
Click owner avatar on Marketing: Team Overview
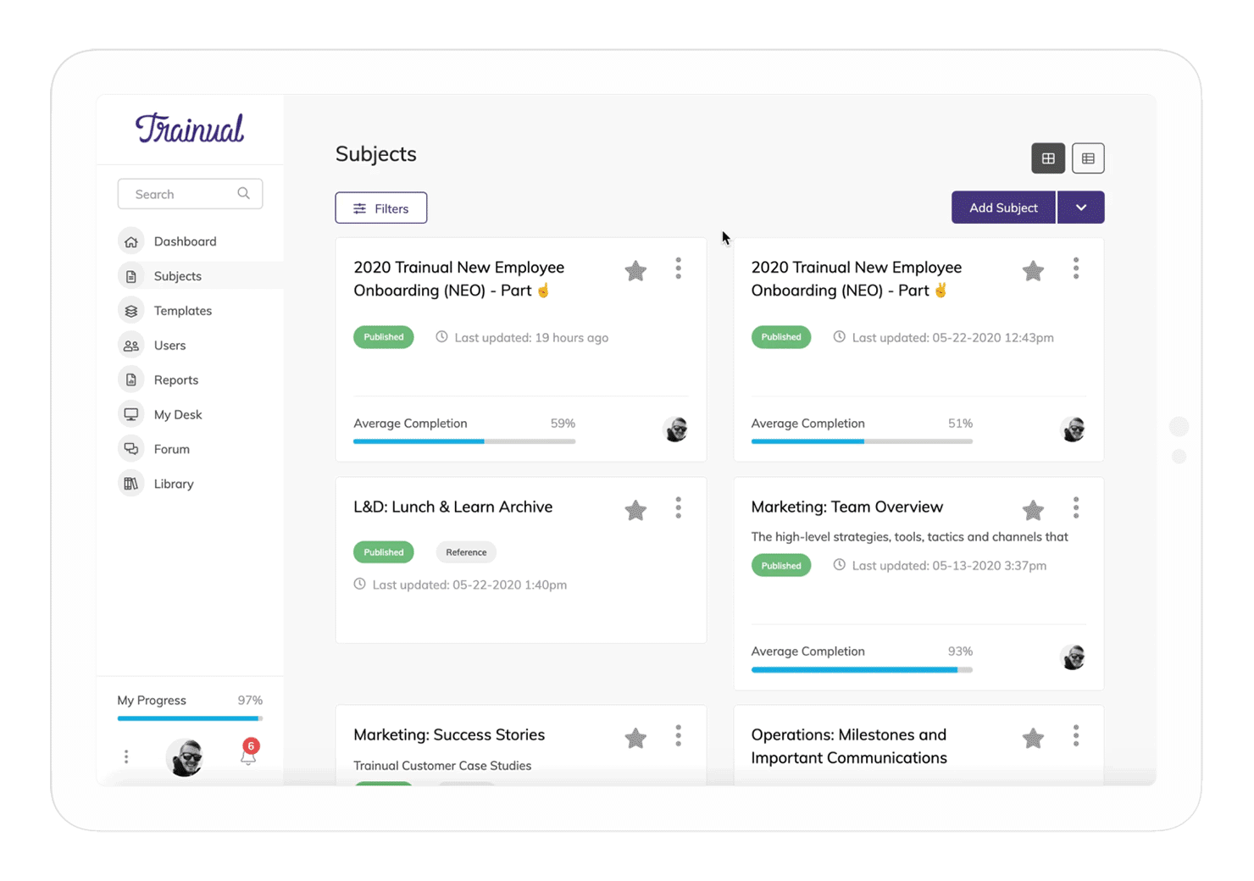[1074, 657]
